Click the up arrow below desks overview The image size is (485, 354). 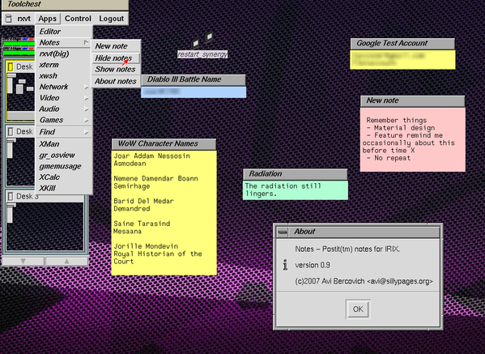[x=67, y=261]
